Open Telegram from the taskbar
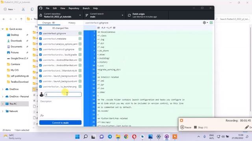Viewport: 252px width, 141px height. pyautogui.click(x=110, y=137)
